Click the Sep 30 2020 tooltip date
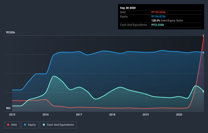The image size is (208, 133). click(128, 8)
